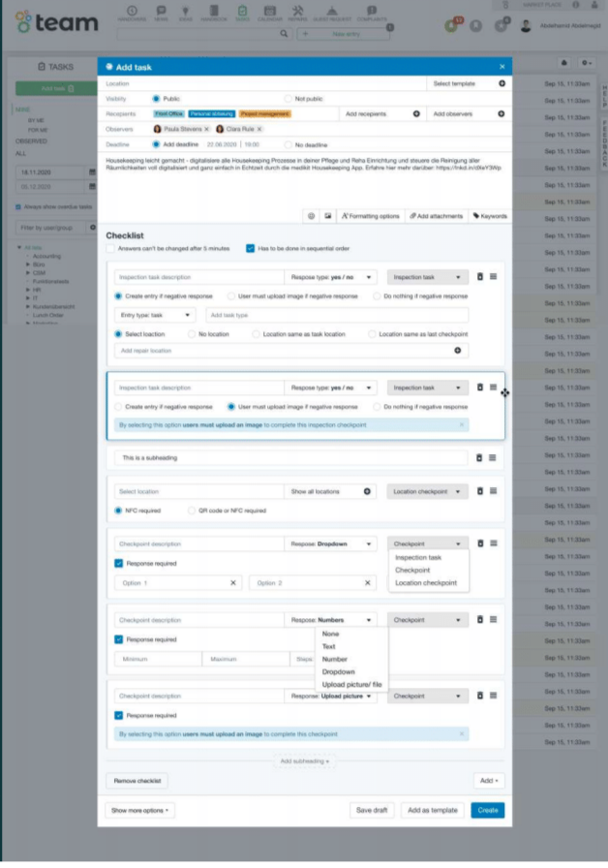Click the Keywords button under the description
Image resolution: width=608 pixels, height=868 pixels.
tap(490, 216)
